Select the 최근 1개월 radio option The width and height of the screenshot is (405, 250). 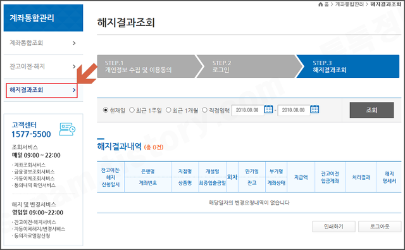coord(168,110)
